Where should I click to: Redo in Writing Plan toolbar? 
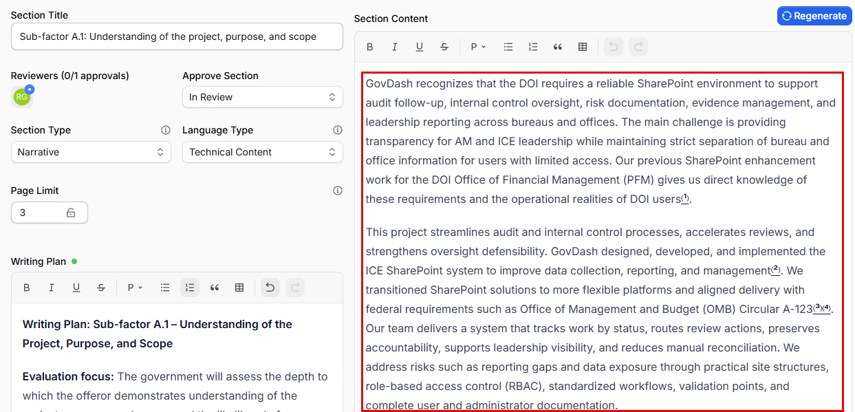click(x=295, y=288)
